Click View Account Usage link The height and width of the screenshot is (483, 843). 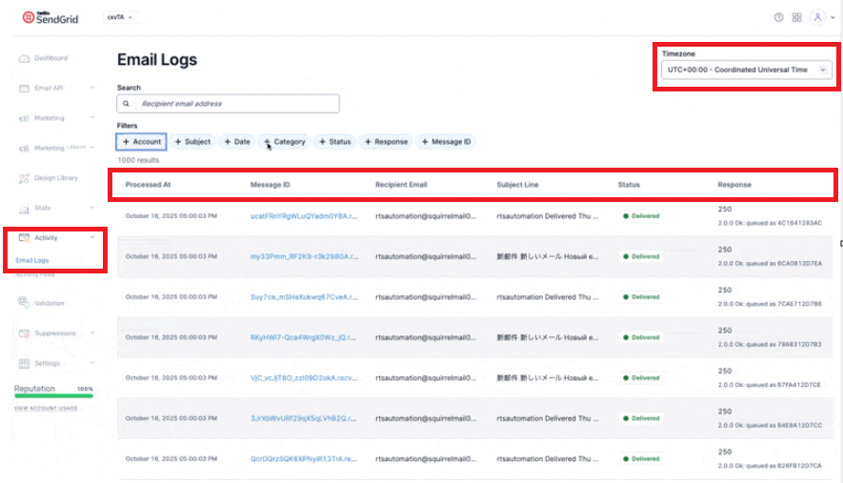tap(46, 408)
